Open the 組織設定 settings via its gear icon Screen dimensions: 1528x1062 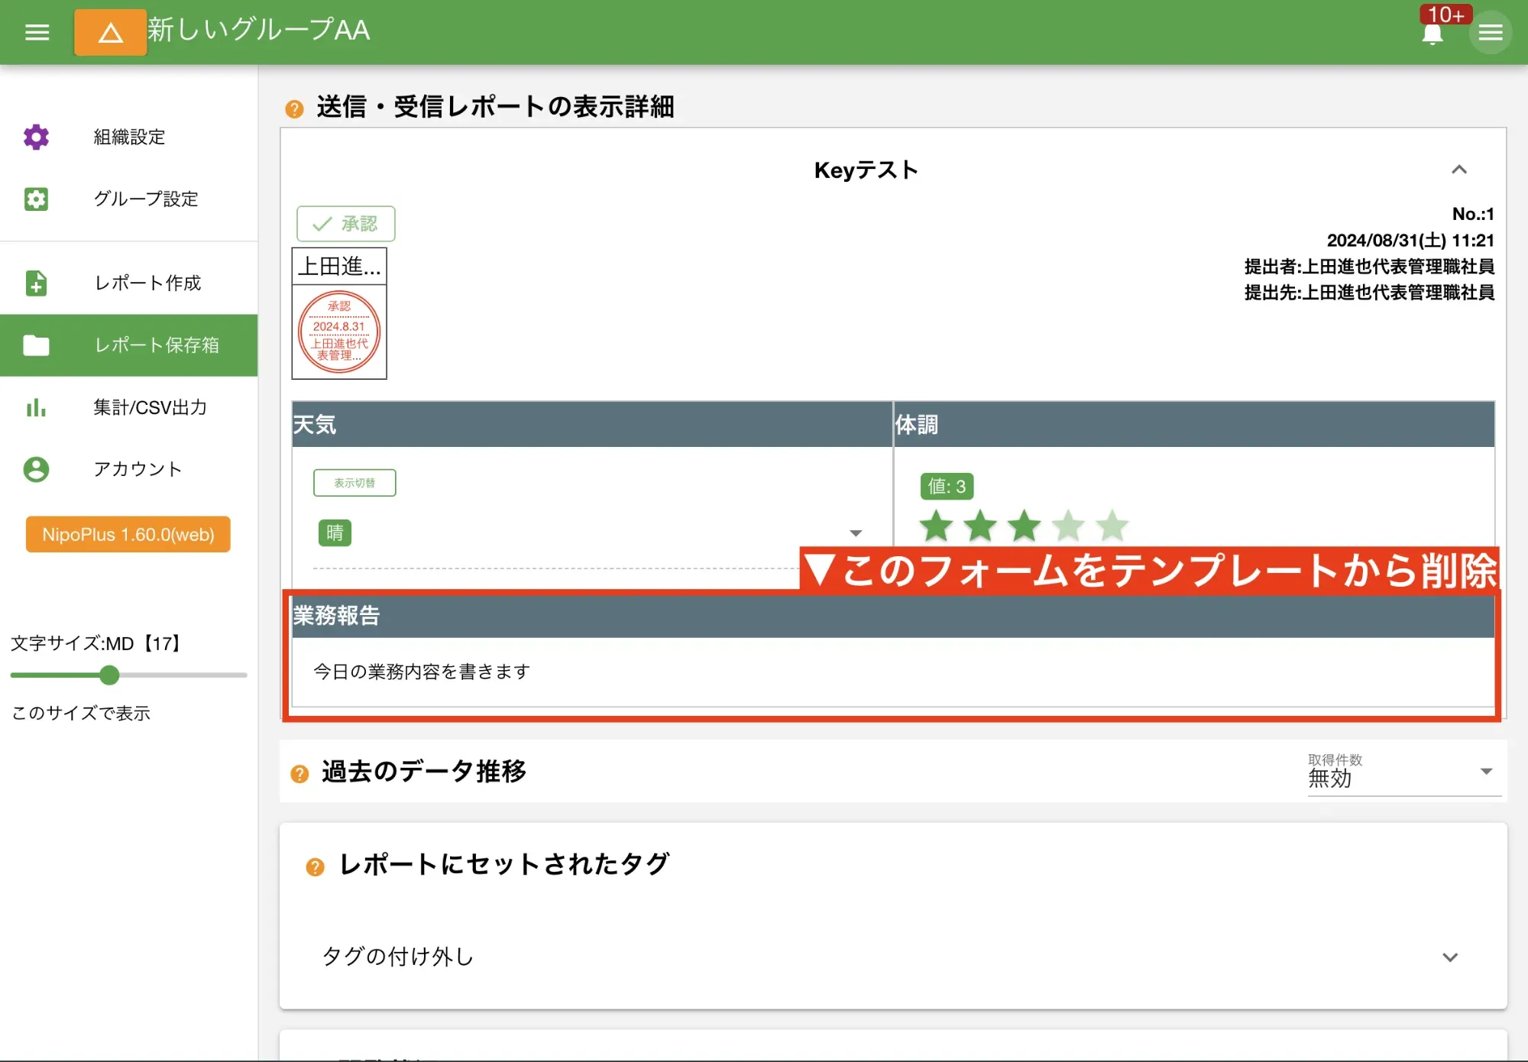(36, 138)
